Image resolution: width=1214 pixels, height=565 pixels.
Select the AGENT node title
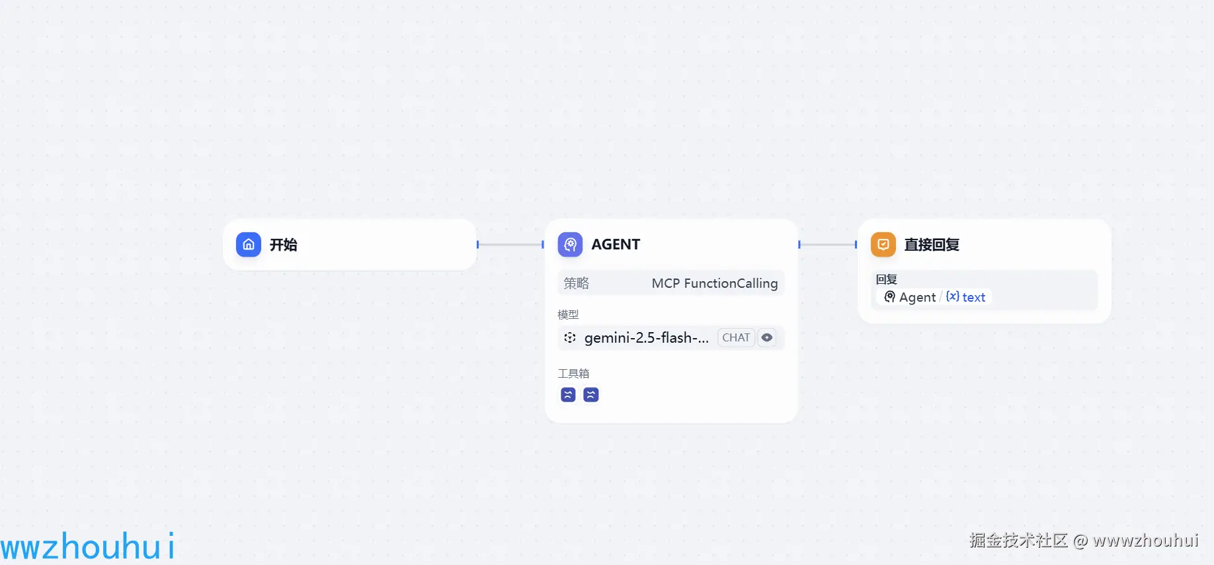pos(616,245)
